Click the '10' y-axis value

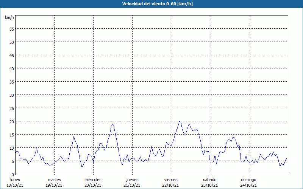(12, 148)
